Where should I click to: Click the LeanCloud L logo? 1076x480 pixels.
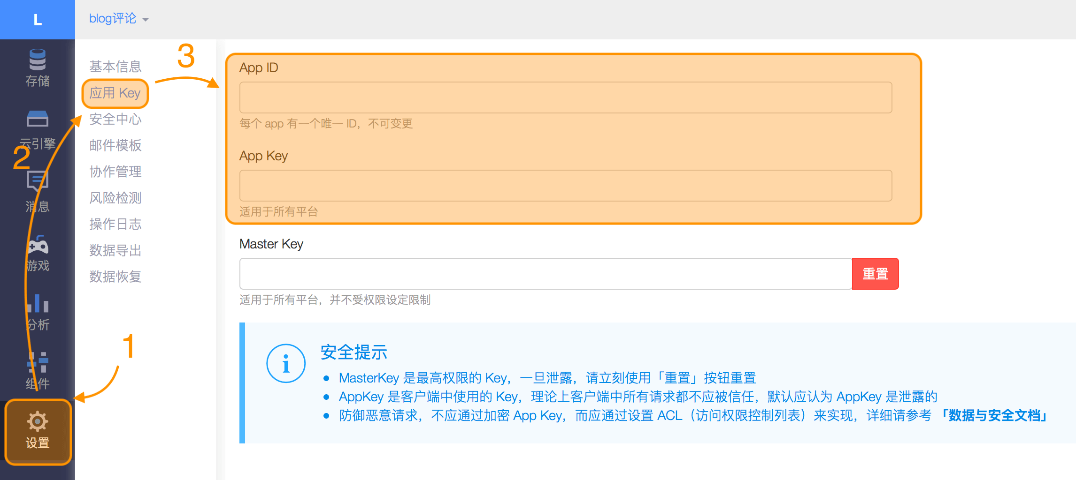(x=38, y=20)
